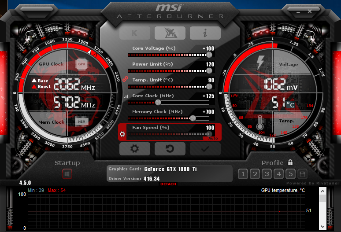The height and width of the screenshot is (232, 341).
Task: Click the Power Limit 120 value
Action: click(x=210, y=64)
